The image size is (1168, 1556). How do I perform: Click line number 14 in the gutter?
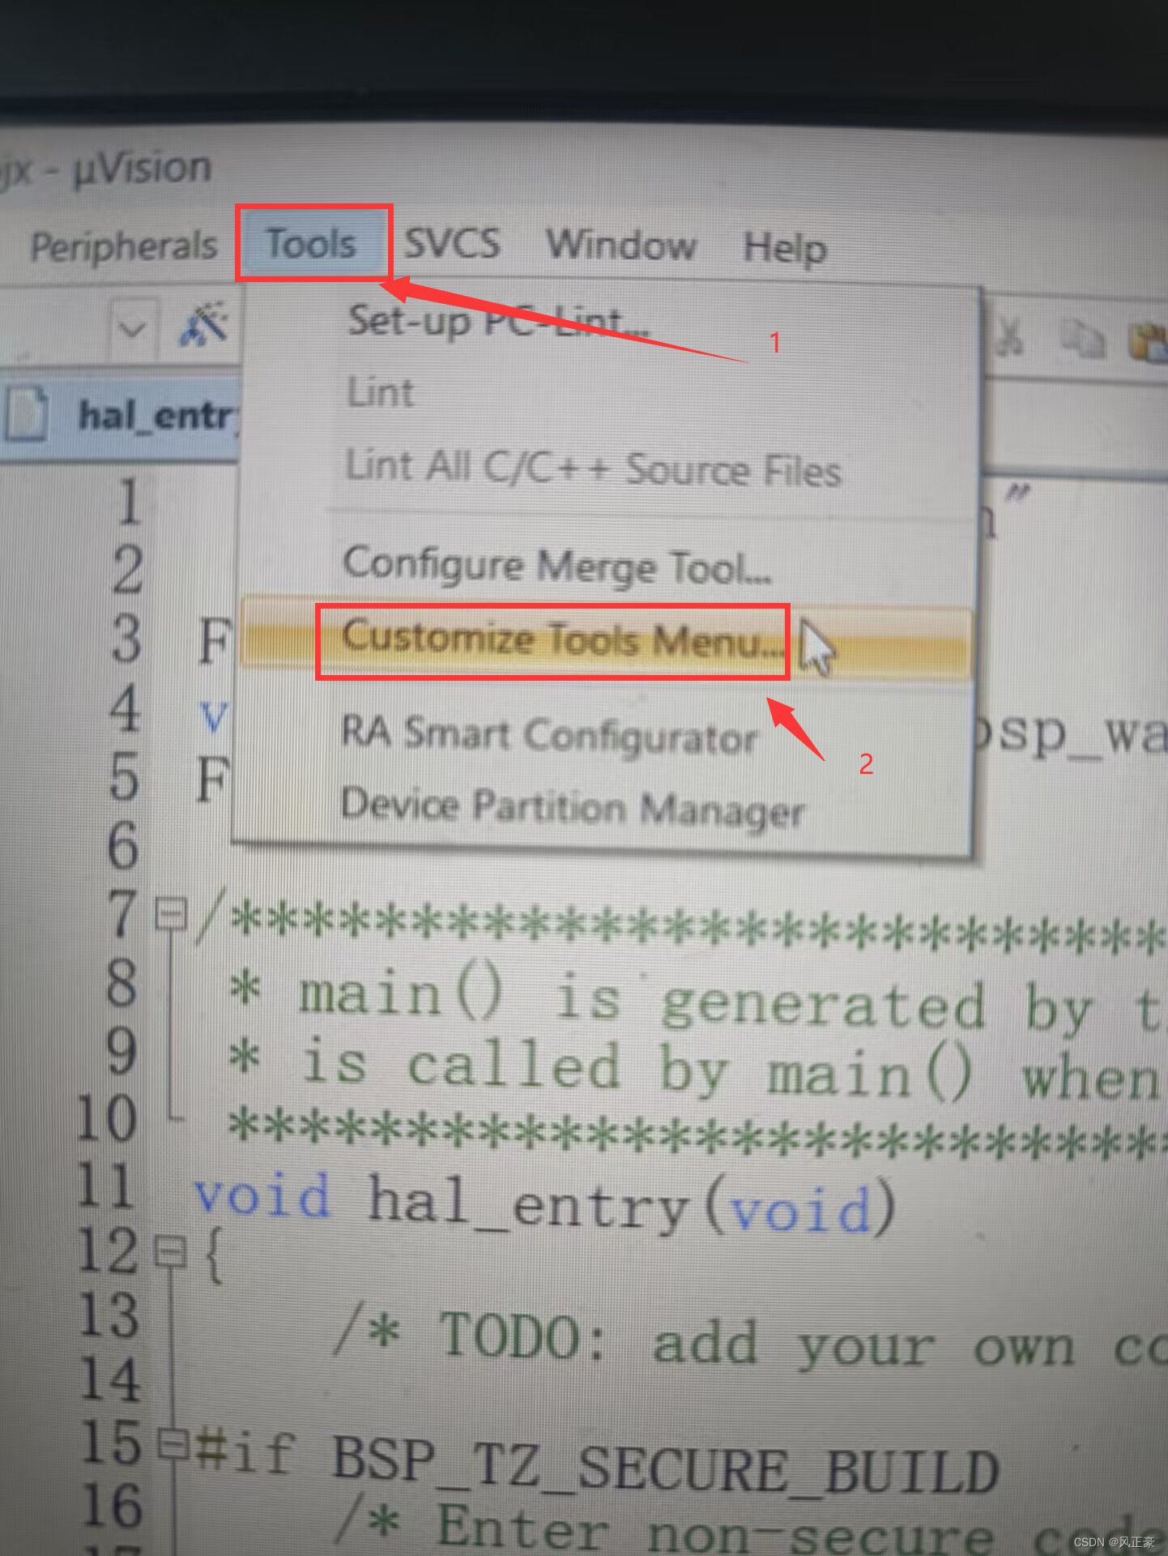(111, 1380)
